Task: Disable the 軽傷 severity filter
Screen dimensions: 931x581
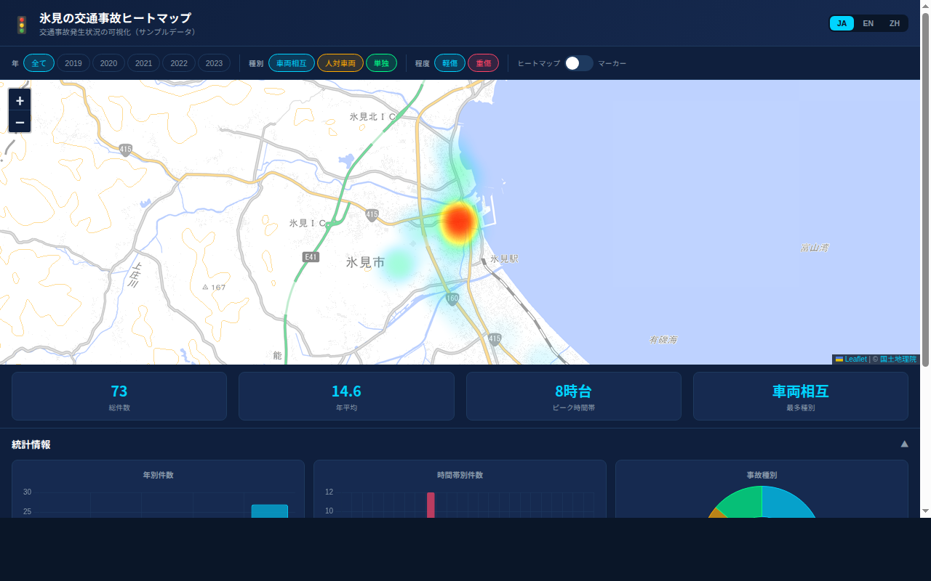Action: click(x=449, y=63)
